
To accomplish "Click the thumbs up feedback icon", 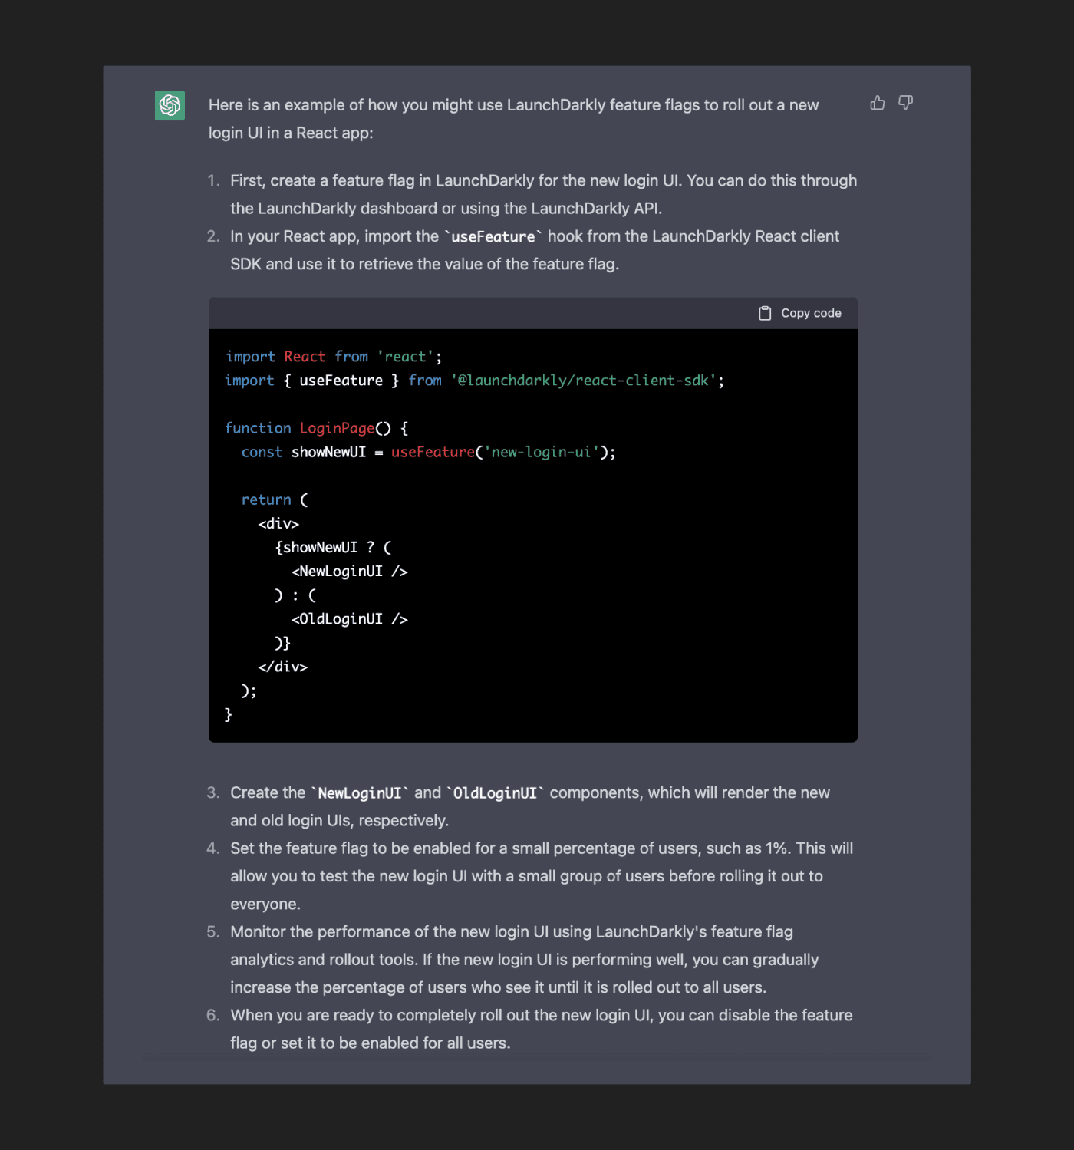I will 878,103.
